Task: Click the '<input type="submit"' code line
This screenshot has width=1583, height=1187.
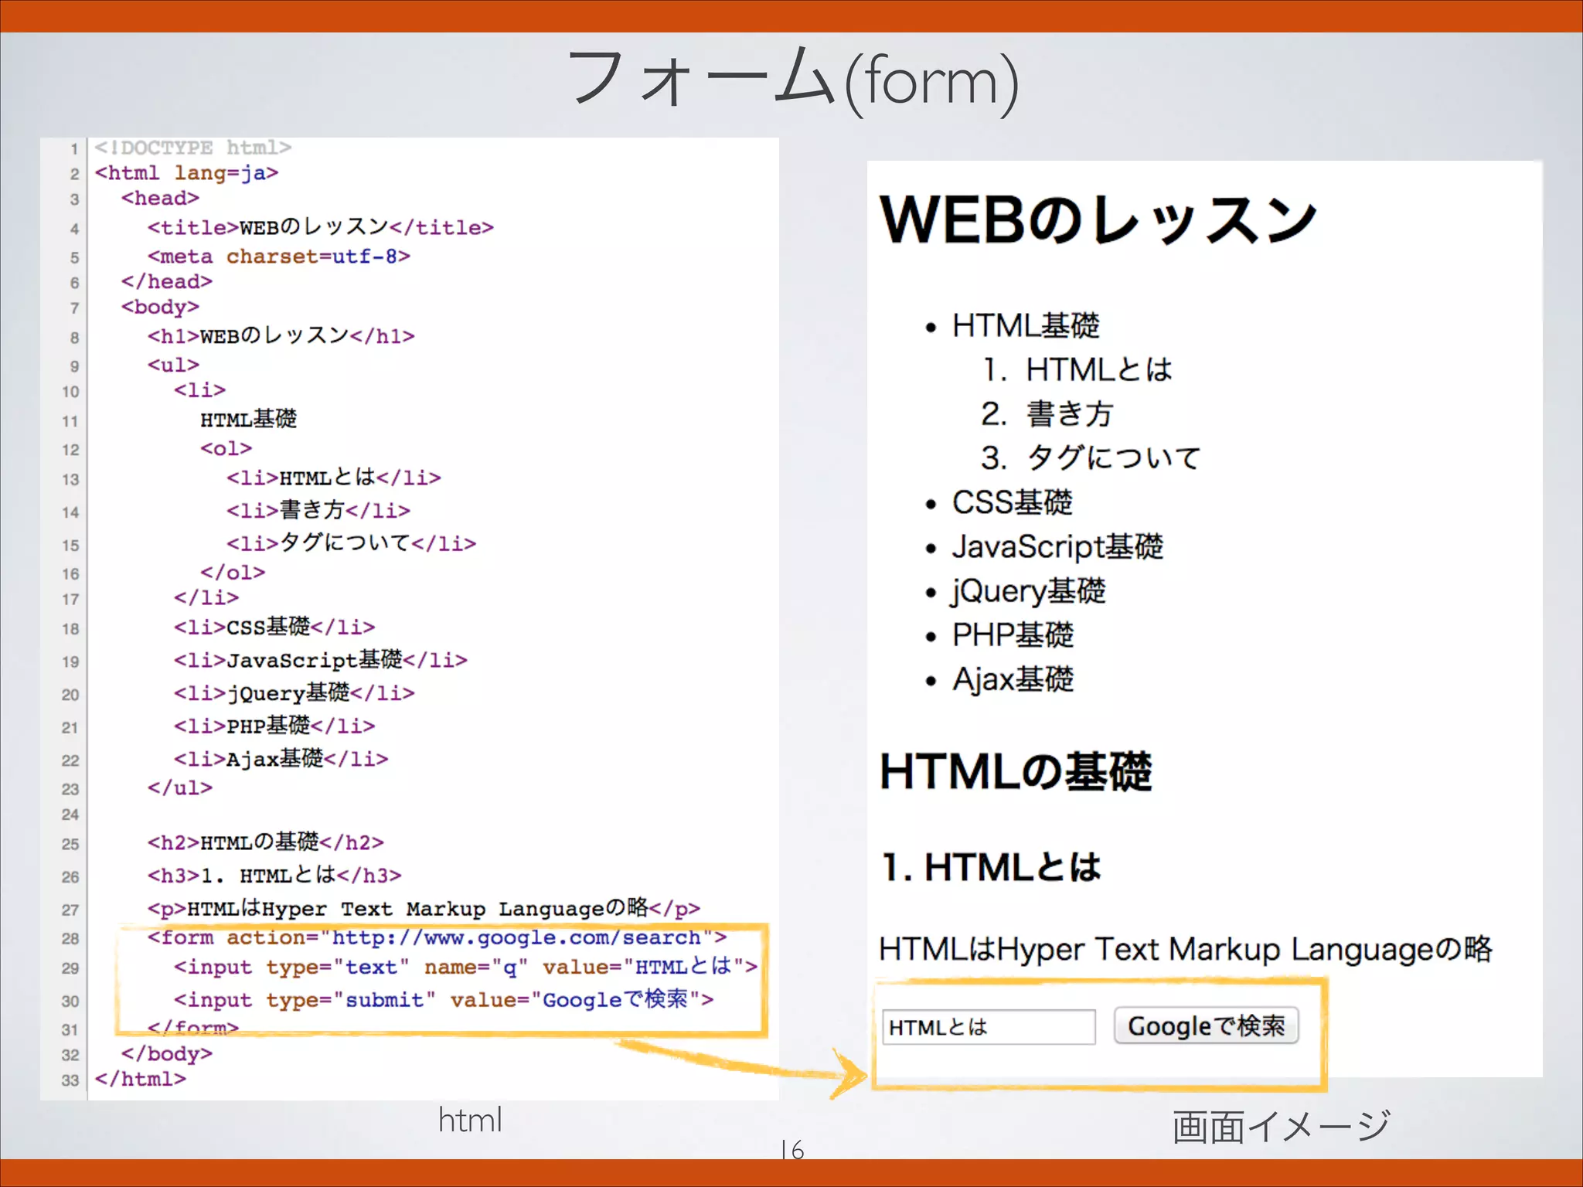Action: [444, 999]
